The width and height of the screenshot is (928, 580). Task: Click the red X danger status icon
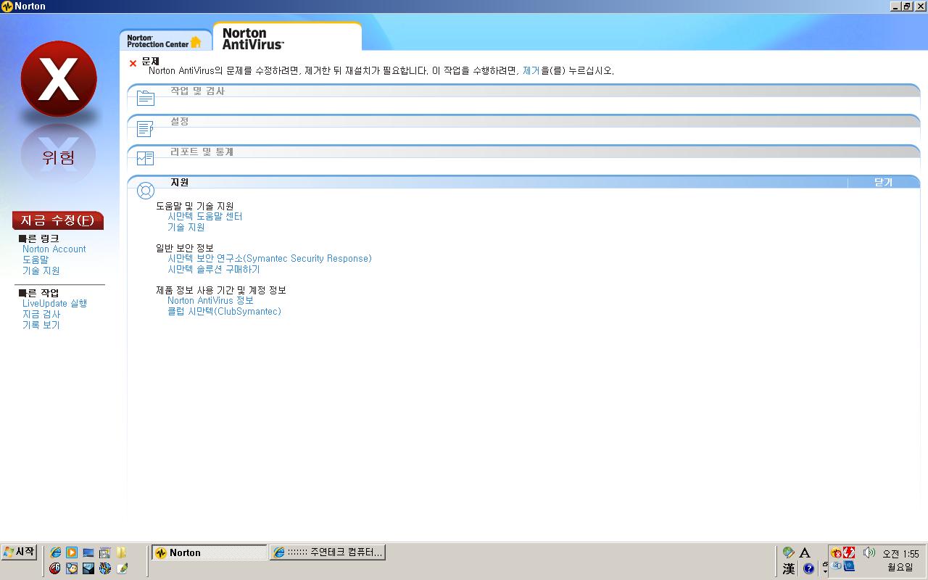point(58,79)
